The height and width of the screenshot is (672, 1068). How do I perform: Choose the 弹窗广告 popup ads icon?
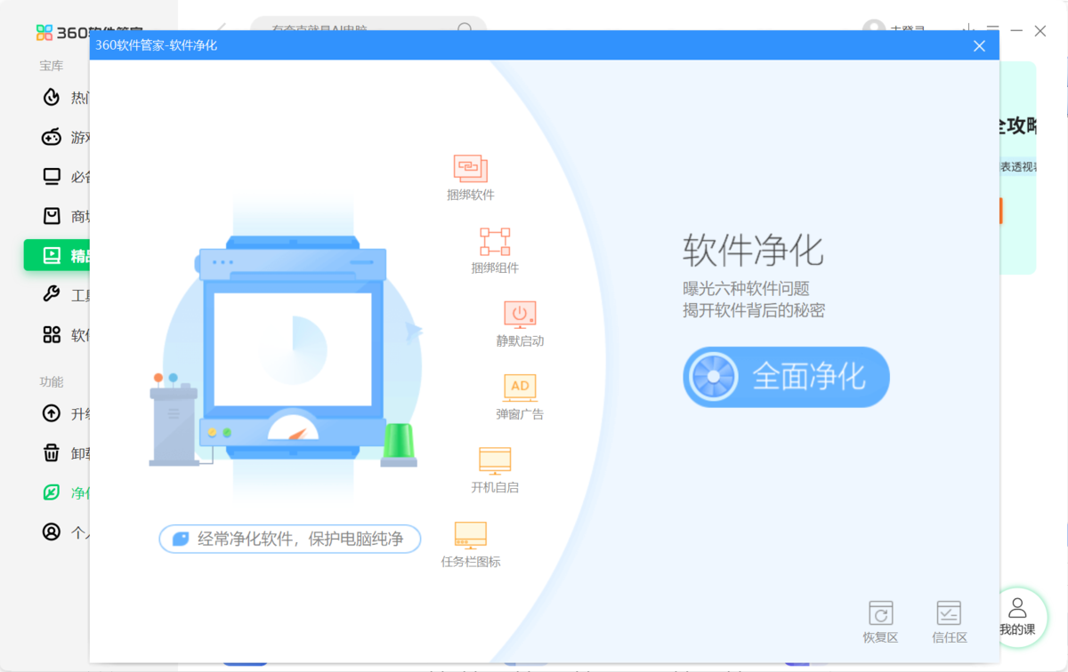(520, 388)
